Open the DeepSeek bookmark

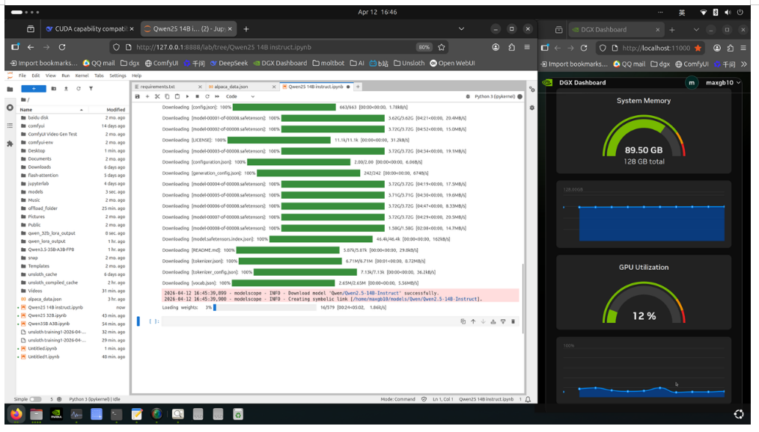pos(229,64)
